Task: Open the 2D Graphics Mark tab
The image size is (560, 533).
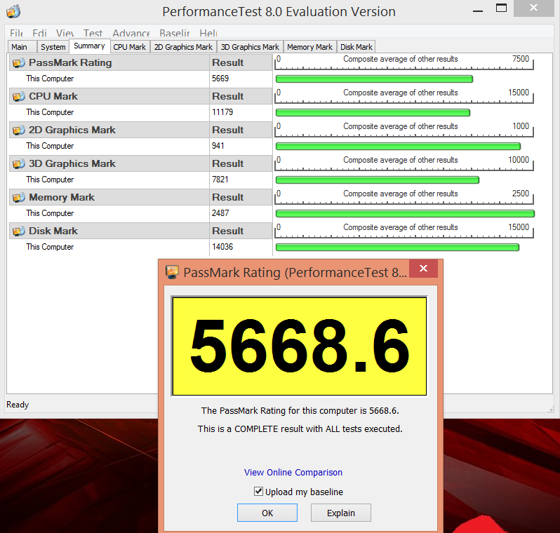Action: pyautogui.click(x=183, y=47)
